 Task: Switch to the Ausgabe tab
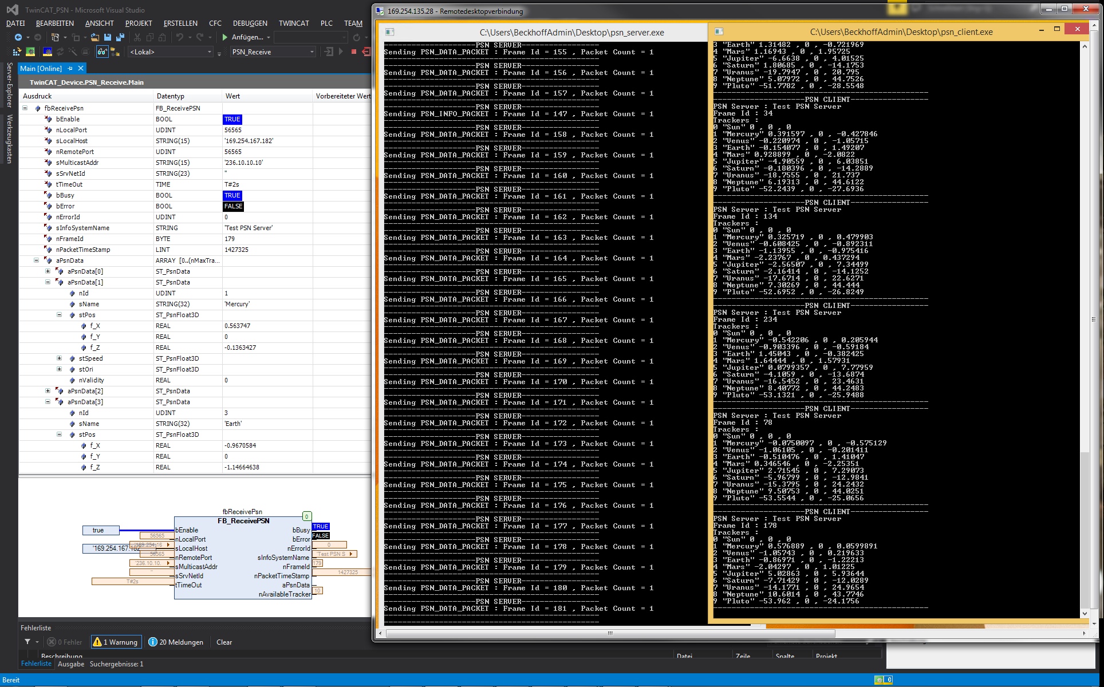pyautogui.click(x=71, y=664)
